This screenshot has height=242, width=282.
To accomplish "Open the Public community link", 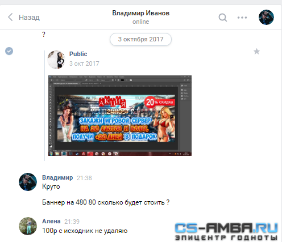I will [78, 54].
